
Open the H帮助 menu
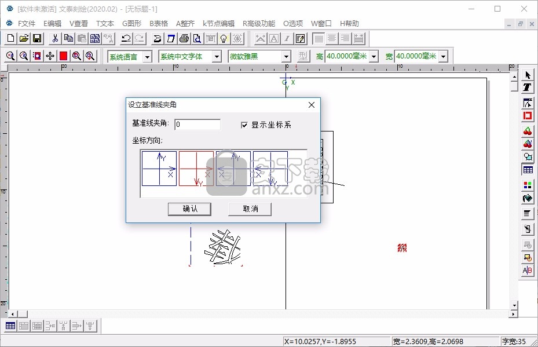(x=349, y=23)
